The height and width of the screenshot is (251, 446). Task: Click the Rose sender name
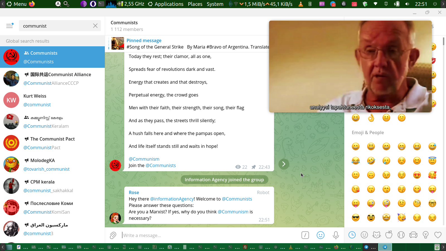134,192
